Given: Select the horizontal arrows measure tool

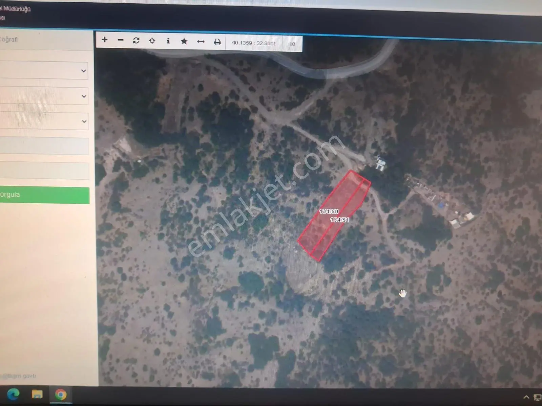Looking at the screenshot, I should [201, 42].
